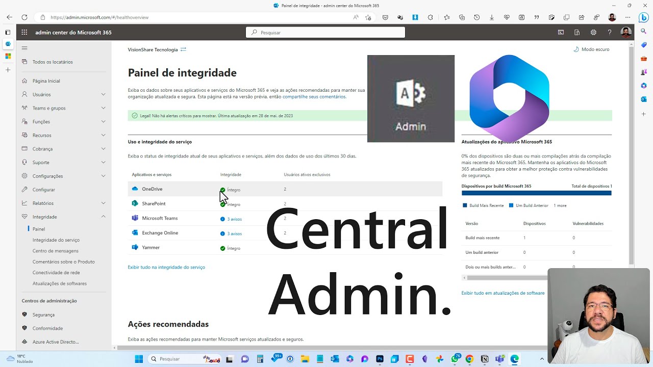Expand Configurações menu chevron
Screen dimensions: 653x367
[104, 176]
